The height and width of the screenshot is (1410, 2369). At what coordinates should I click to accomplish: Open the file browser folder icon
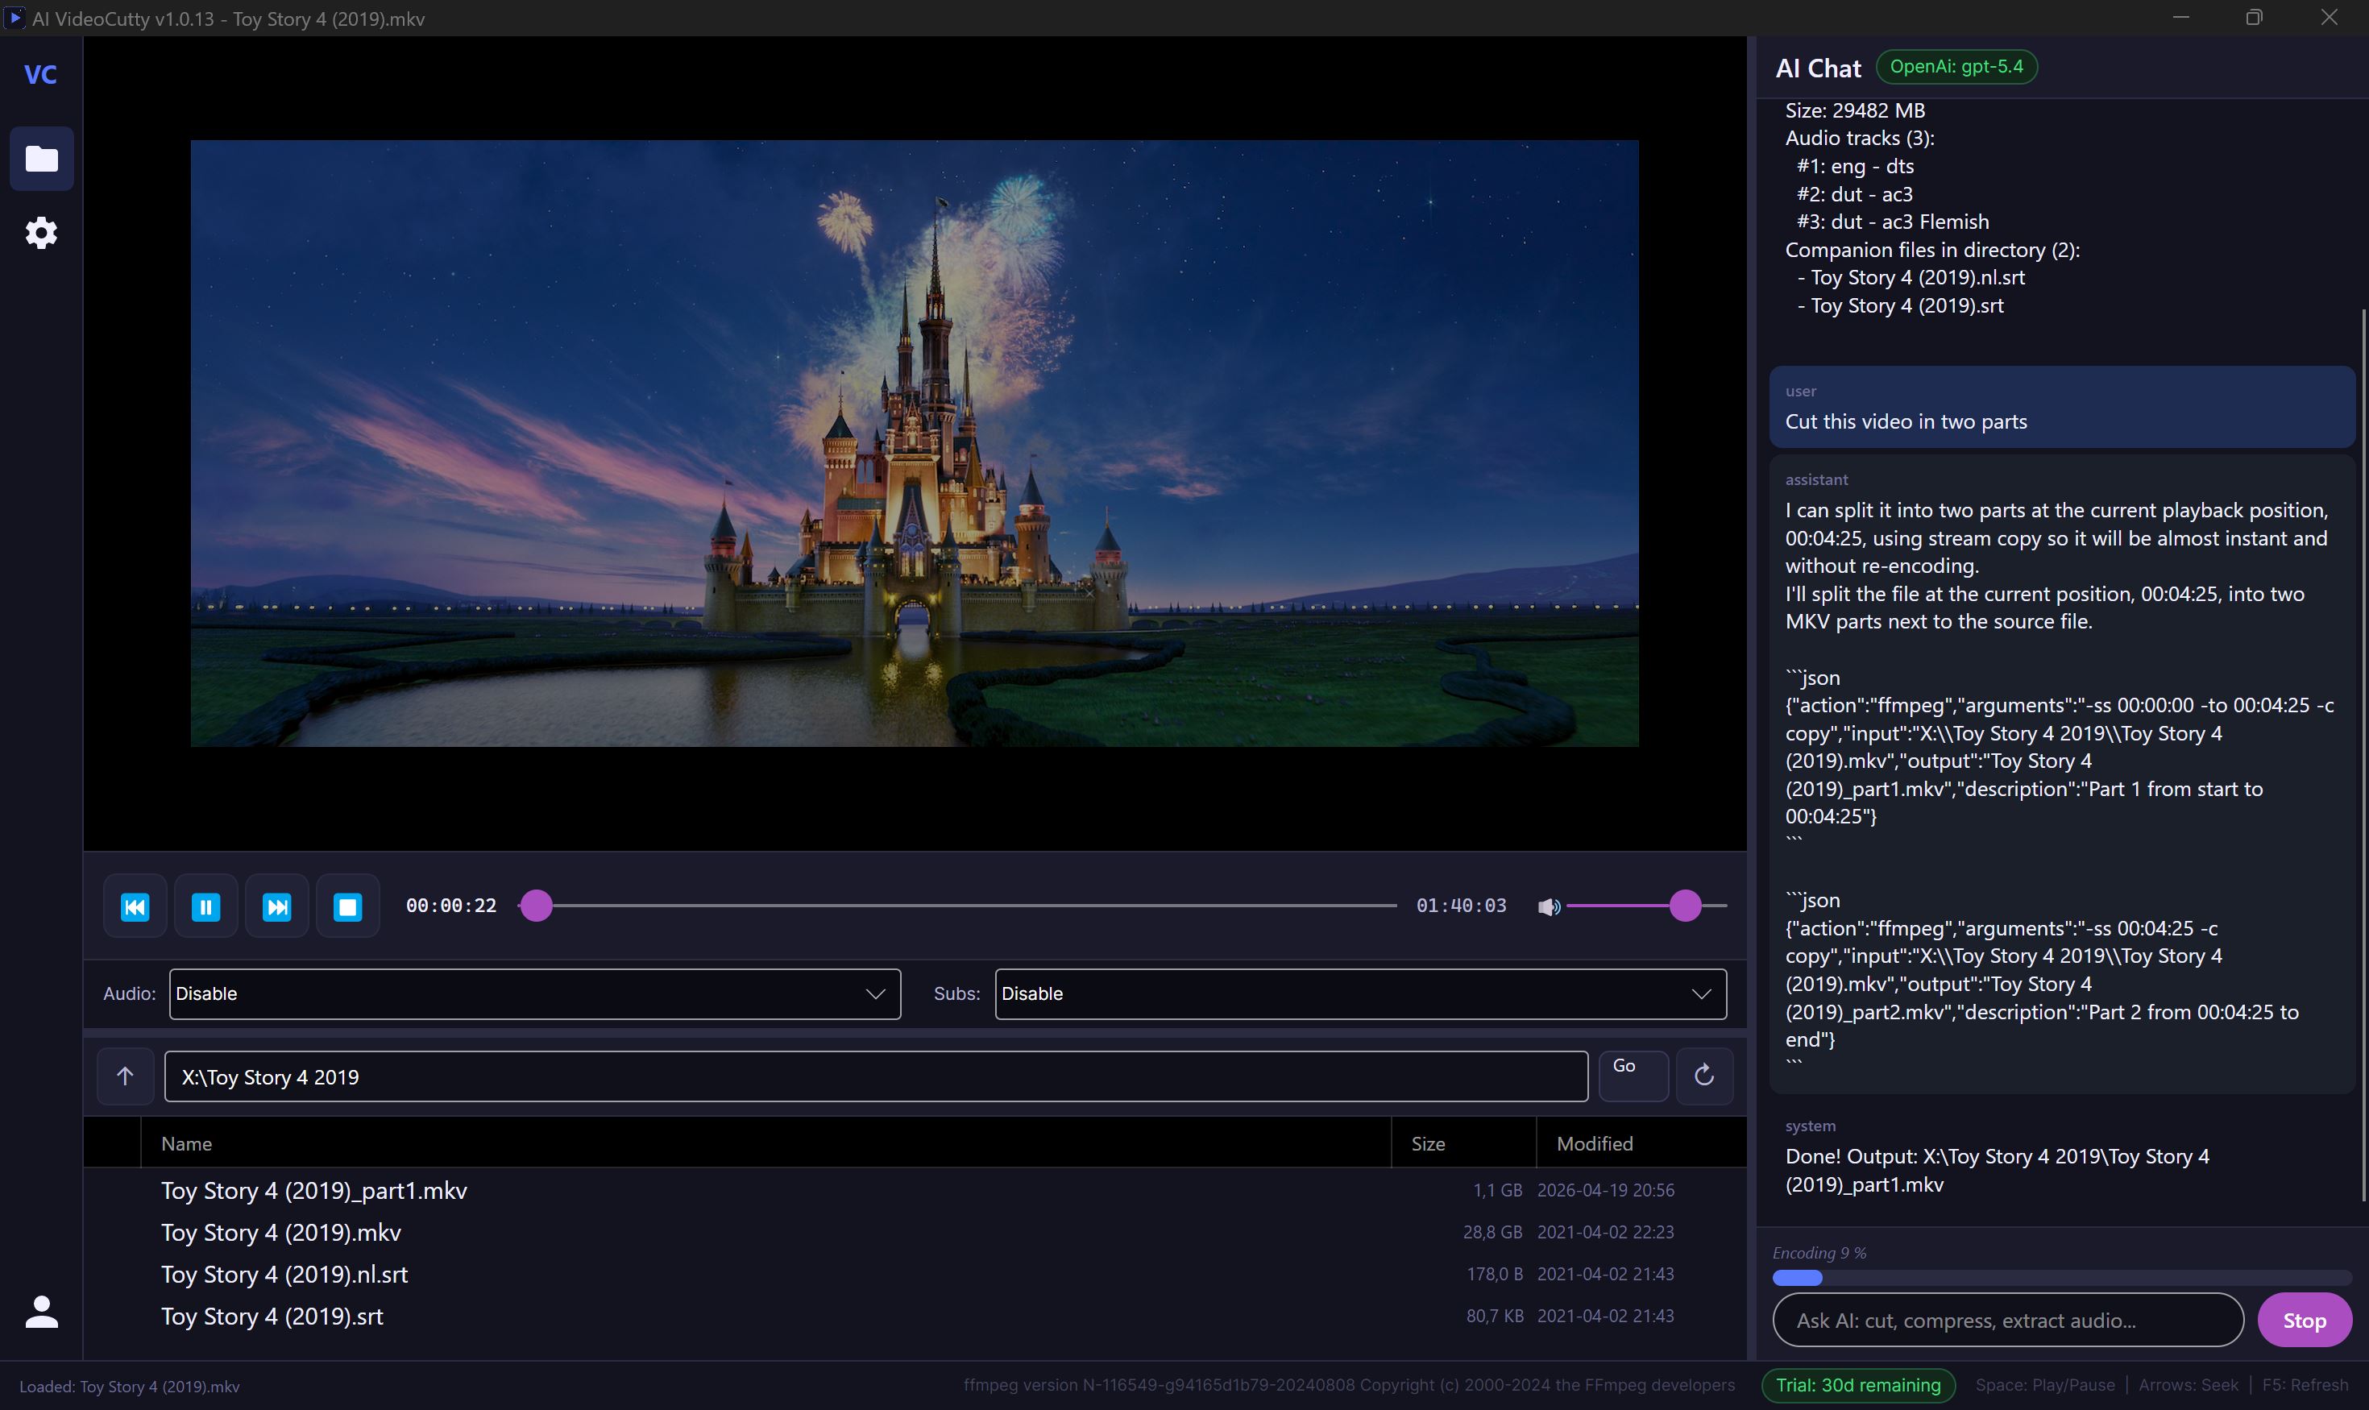point(41,159)
